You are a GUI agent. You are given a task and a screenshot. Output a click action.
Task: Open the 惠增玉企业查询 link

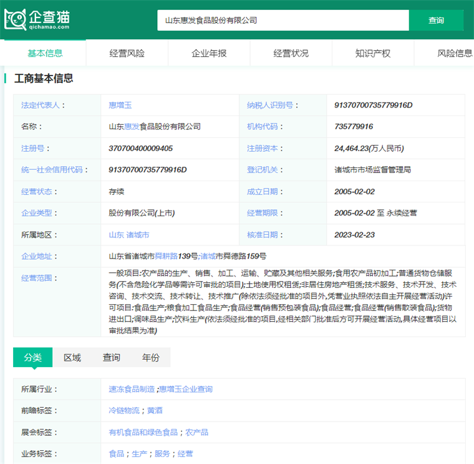(x=186, y=389)
